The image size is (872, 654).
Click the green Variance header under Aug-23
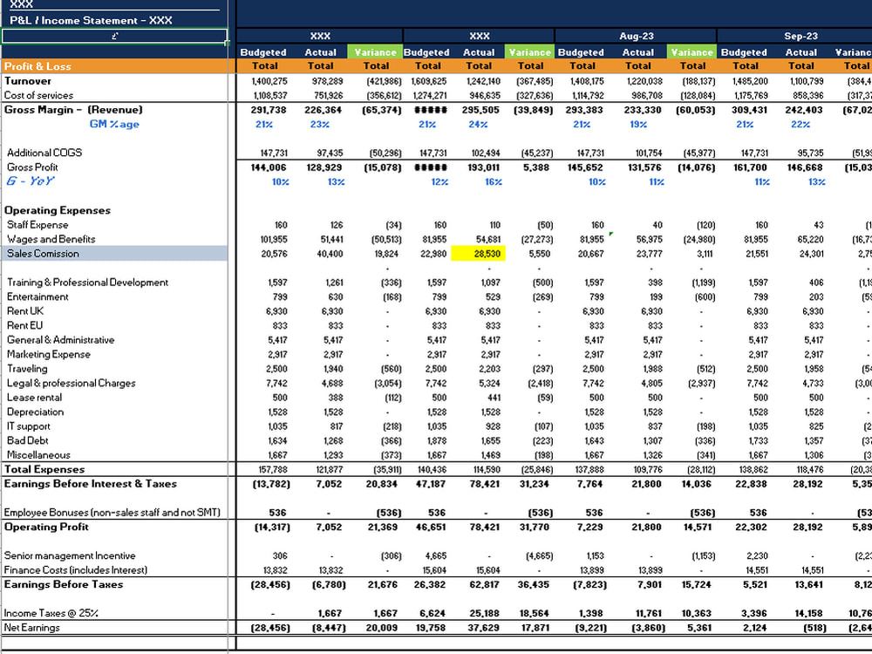pyautogui.click(x=691, y=52)
